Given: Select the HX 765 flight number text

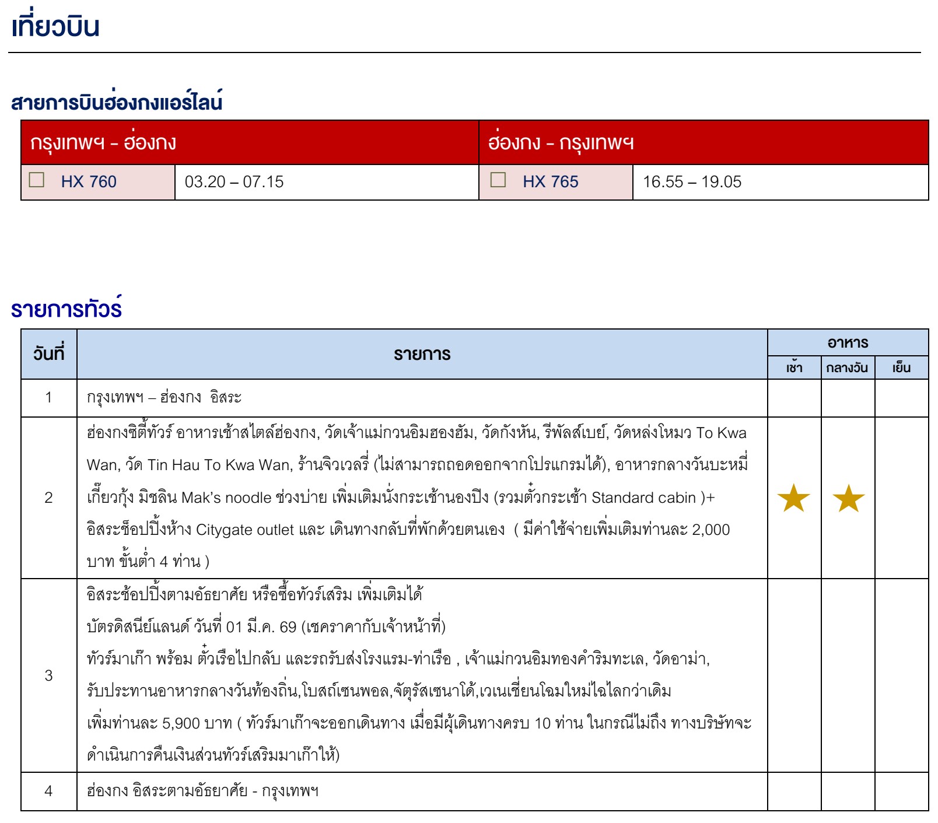Looking at the screenshot, I should 550,182.
